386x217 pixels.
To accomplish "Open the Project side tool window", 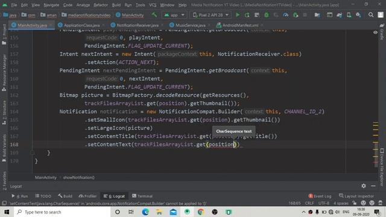I will click(4, 34).
